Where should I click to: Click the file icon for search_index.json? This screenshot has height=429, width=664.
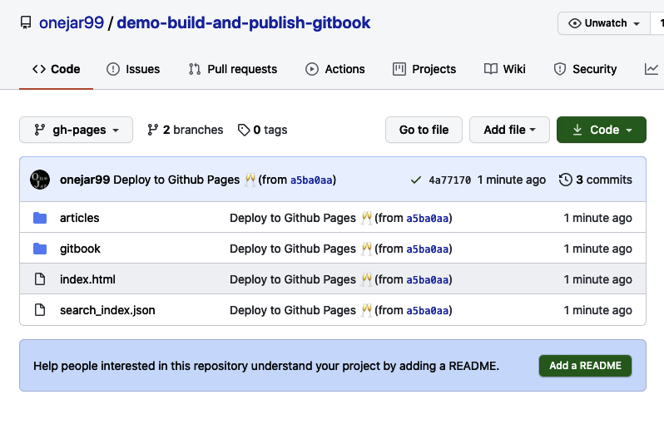[40, 310]
